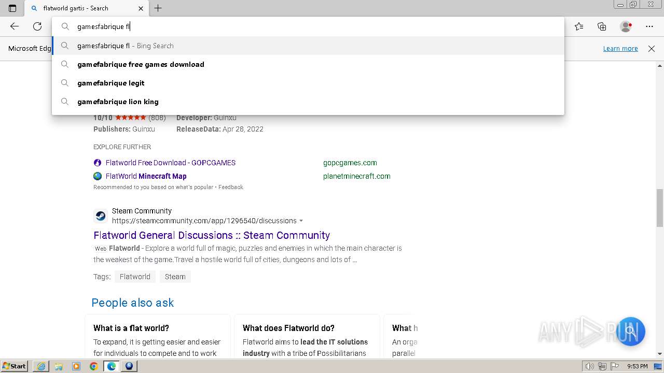Viewport: 664px width, 373px height.
Task: Select the Flatworld tag
Action: coord(135,277)
